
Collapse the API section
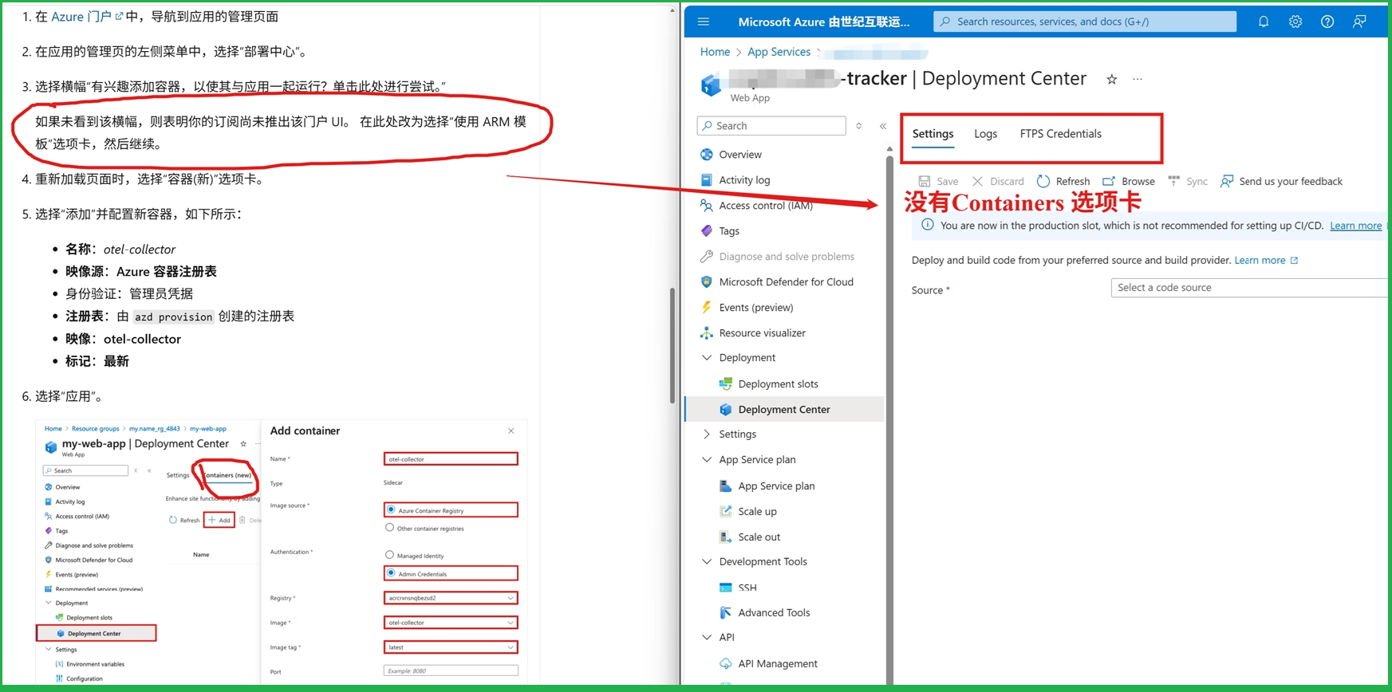(x=707, y=638)
